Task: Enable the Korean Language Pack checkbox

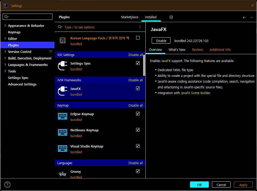Action: click(138, 38)
